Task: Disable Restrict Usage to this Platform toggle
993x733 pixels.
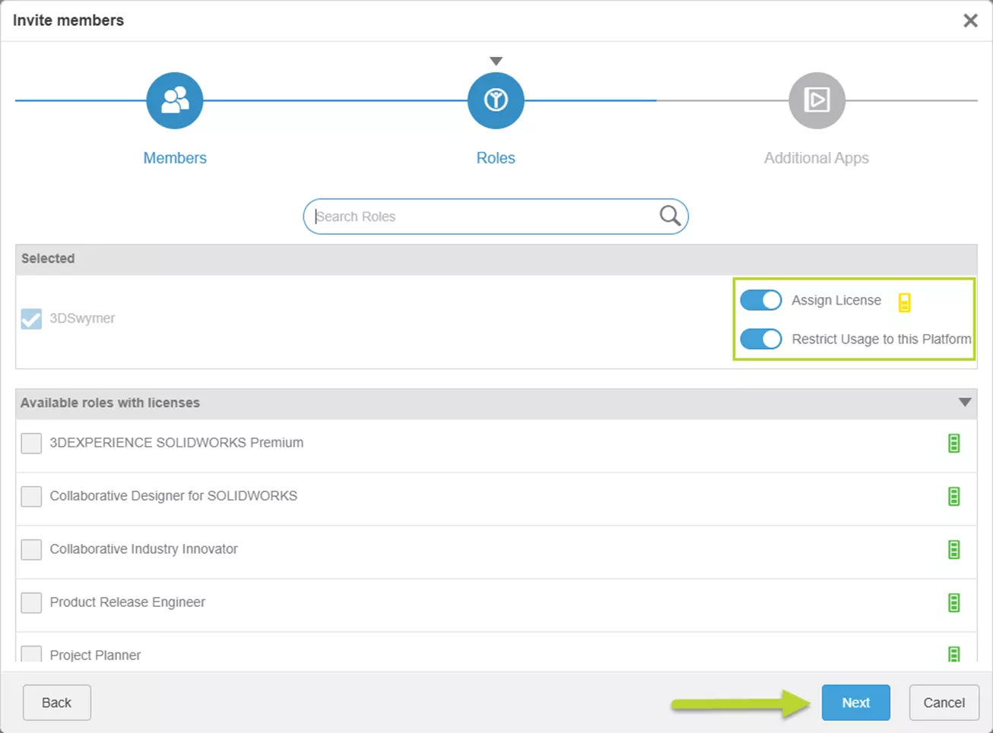Action: 760,339
